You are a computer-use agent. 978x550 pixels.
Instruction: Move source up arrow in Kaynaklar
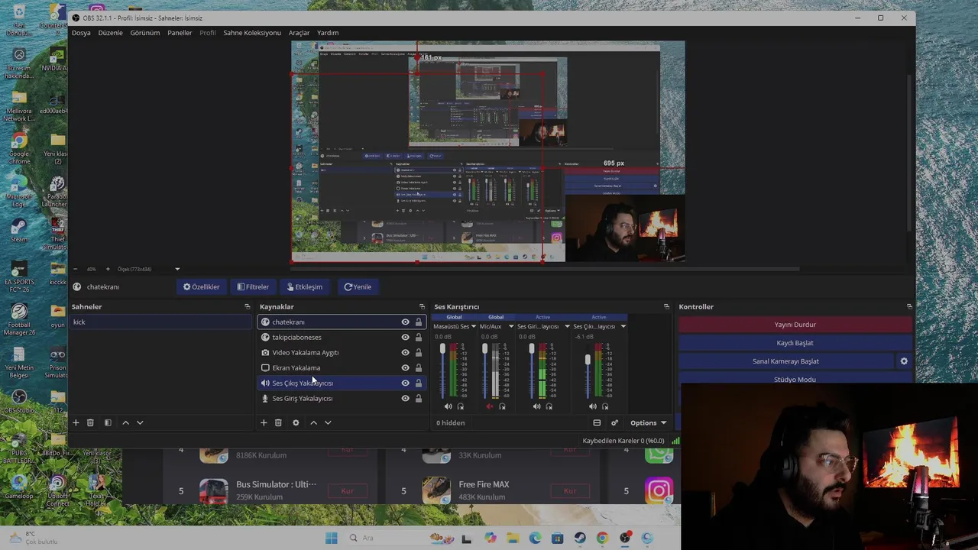click(x=313, y=422)
